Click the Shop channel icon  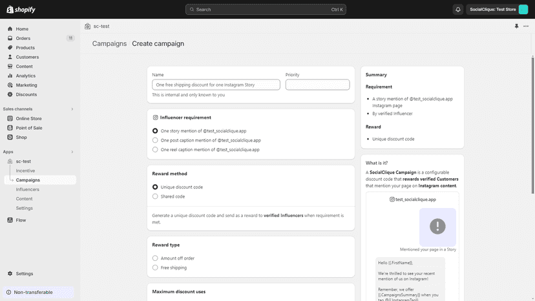pyautogui.click(x=10, y=137)
